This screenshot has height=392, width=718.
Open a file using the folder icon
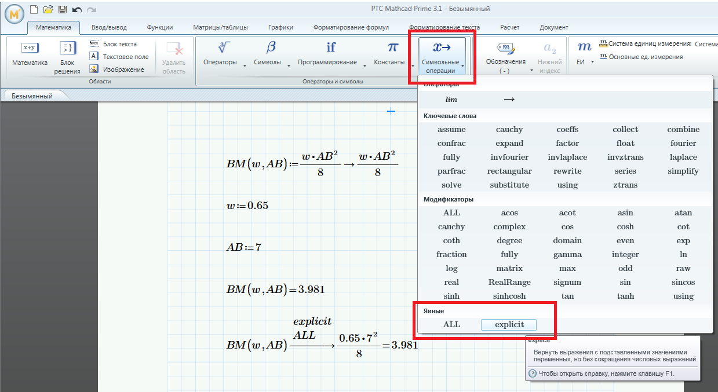48,9
